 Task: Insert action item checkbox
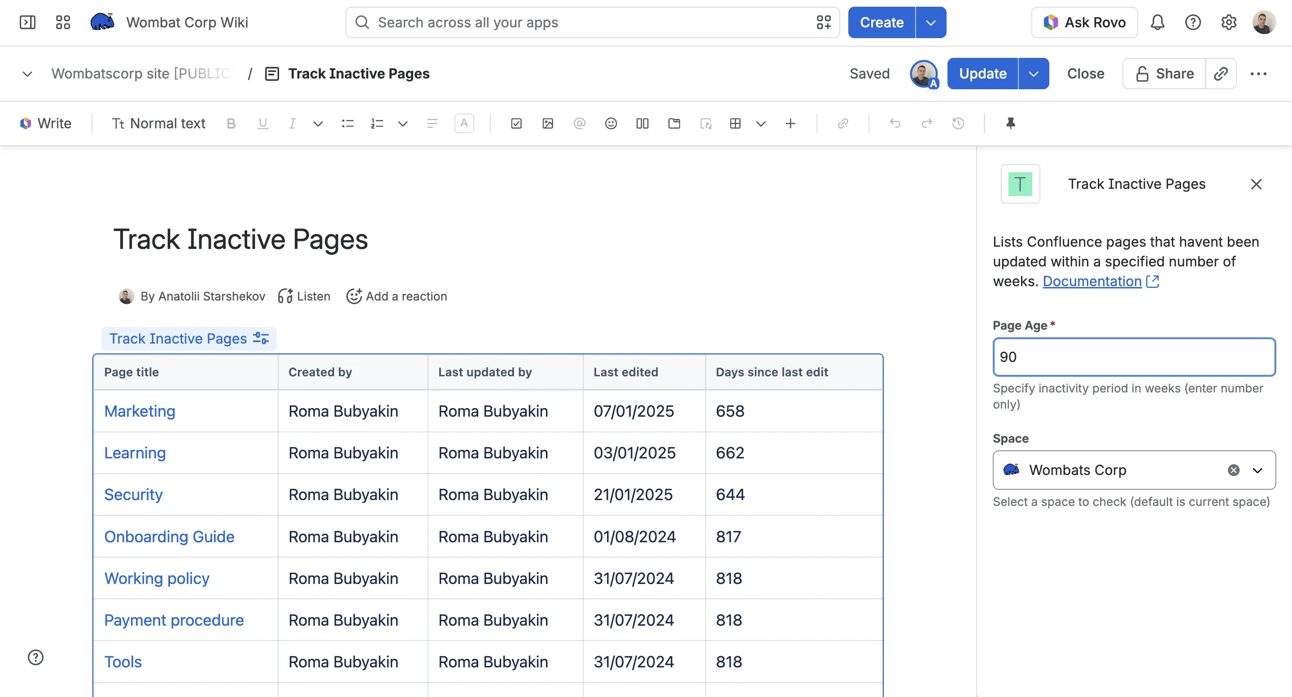[x=516, y=123]
